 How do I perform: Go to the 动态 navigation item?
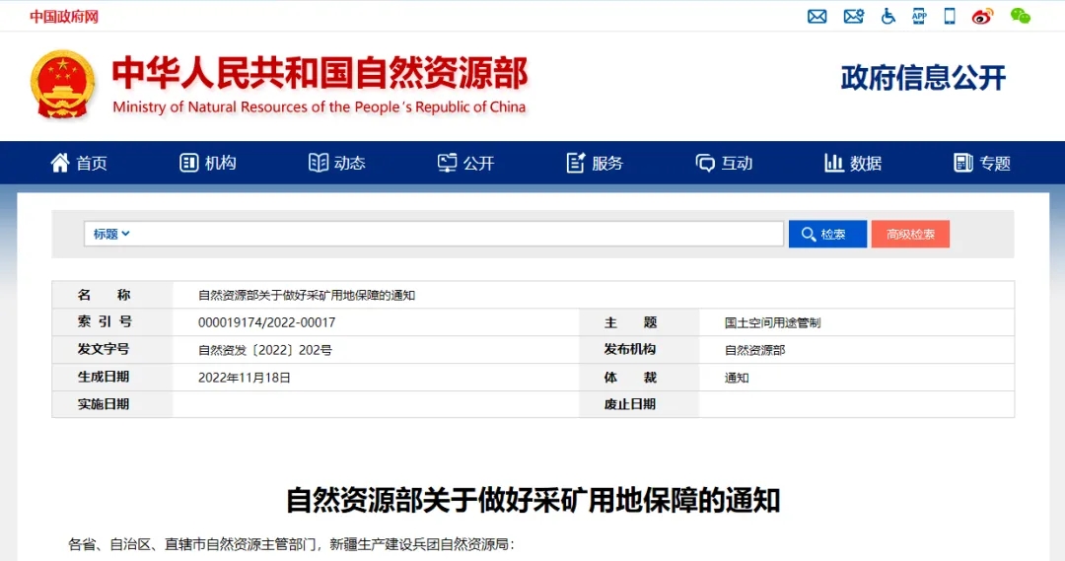pos(337,163)
